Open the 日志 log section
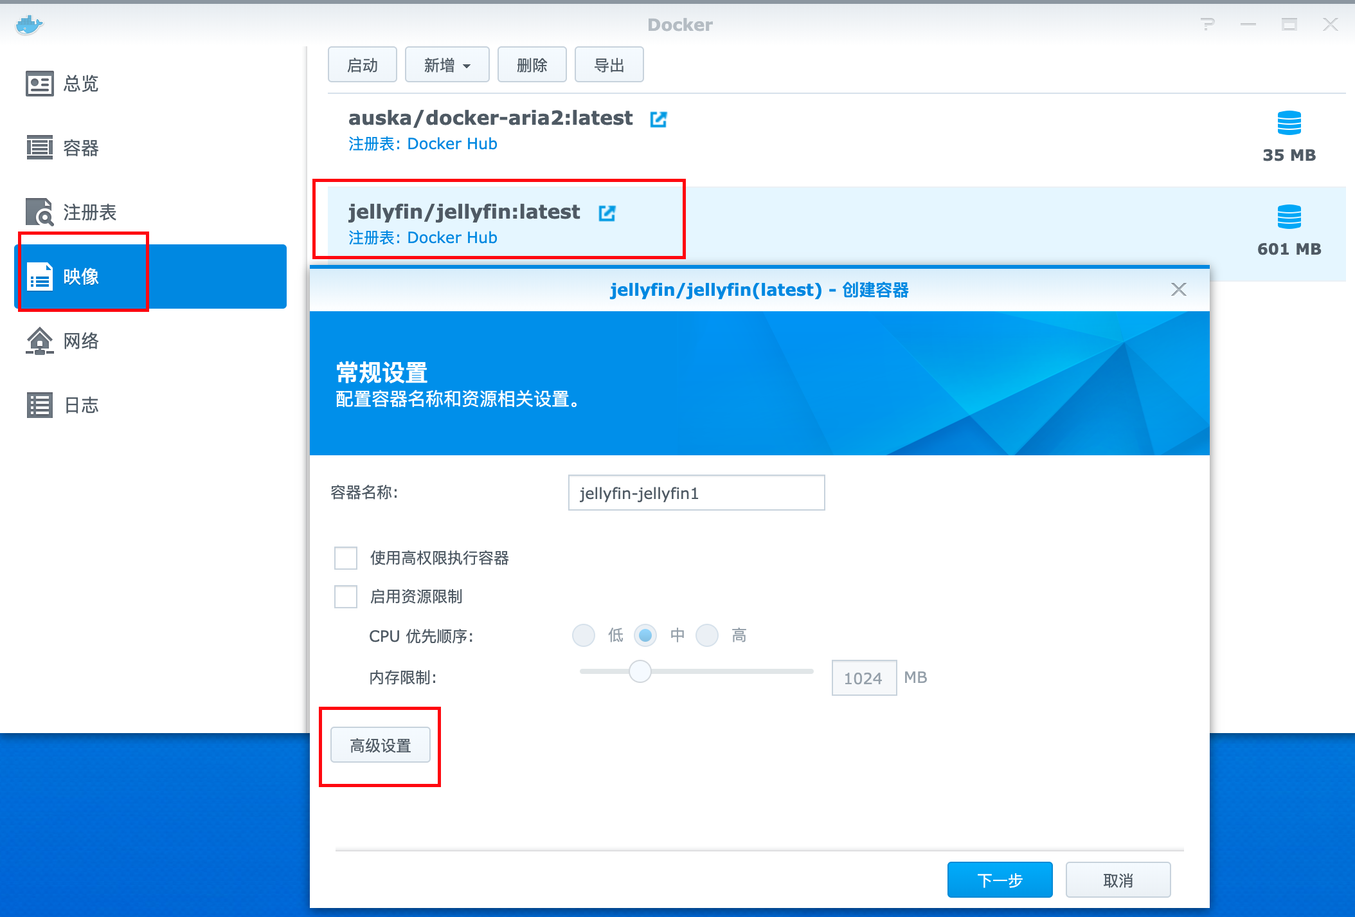Screen dimensions: 1355x917 pyautogui.click(x=150, y=405)
